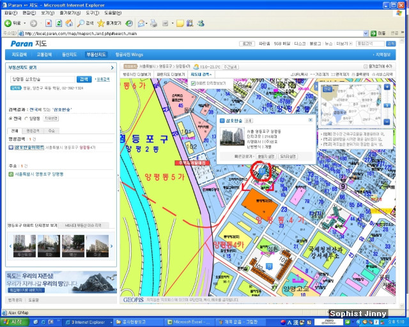Screen dimensions: 409x327
Task: Click the Edit document icon in toolbar
Action: click(x=166, y=24)
